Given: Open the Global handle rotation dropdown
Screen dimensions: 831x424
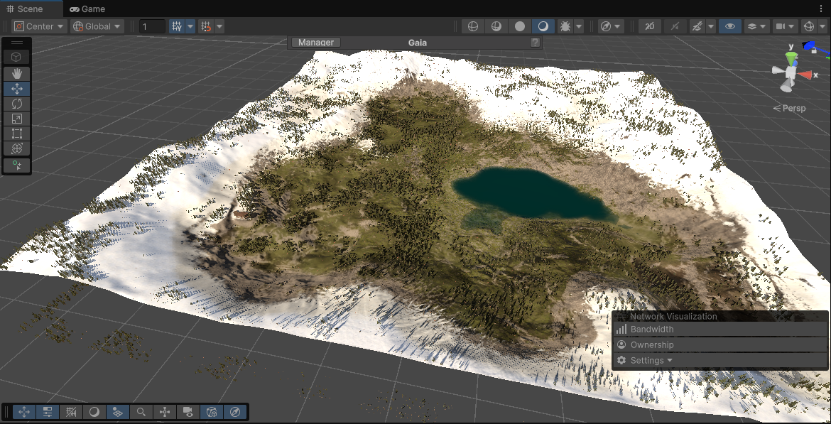Looking at the screenshot, I should (x=97, y=26).
